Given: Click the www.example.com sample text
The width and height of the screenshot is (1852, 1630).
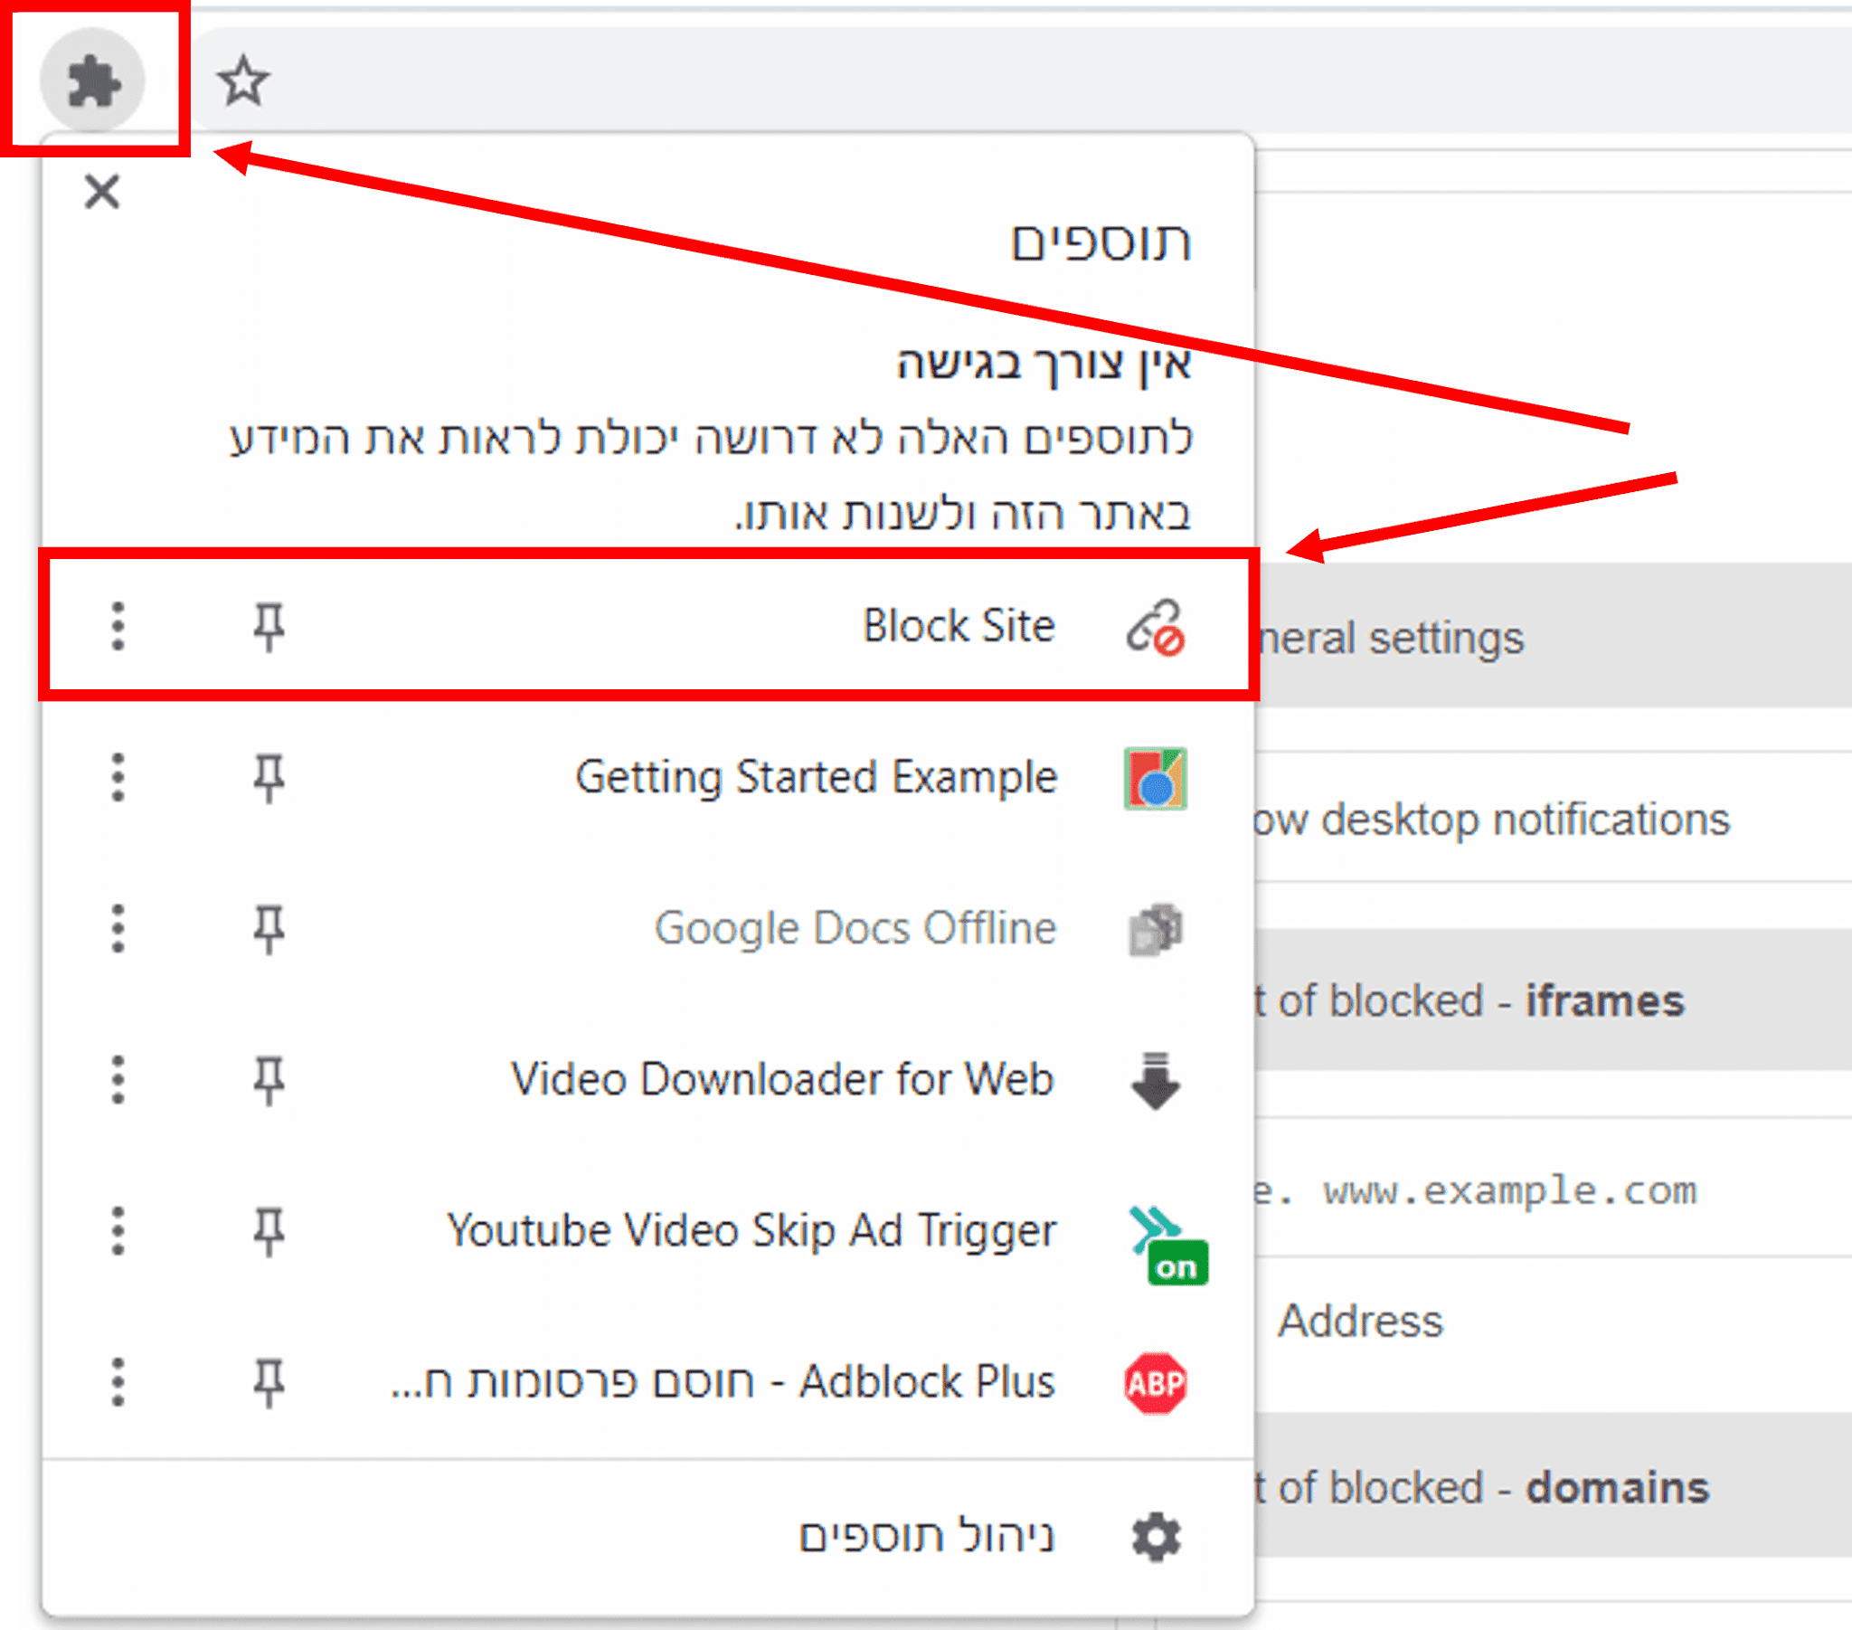Looking at the screenshot, I should tap(1509, 1190).
